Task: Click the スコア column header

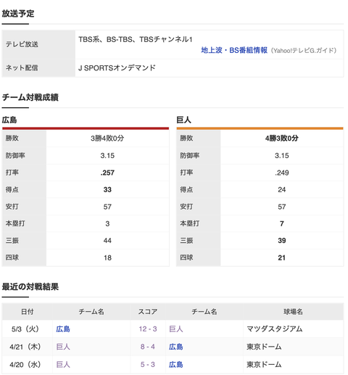Action: (148, 312)
